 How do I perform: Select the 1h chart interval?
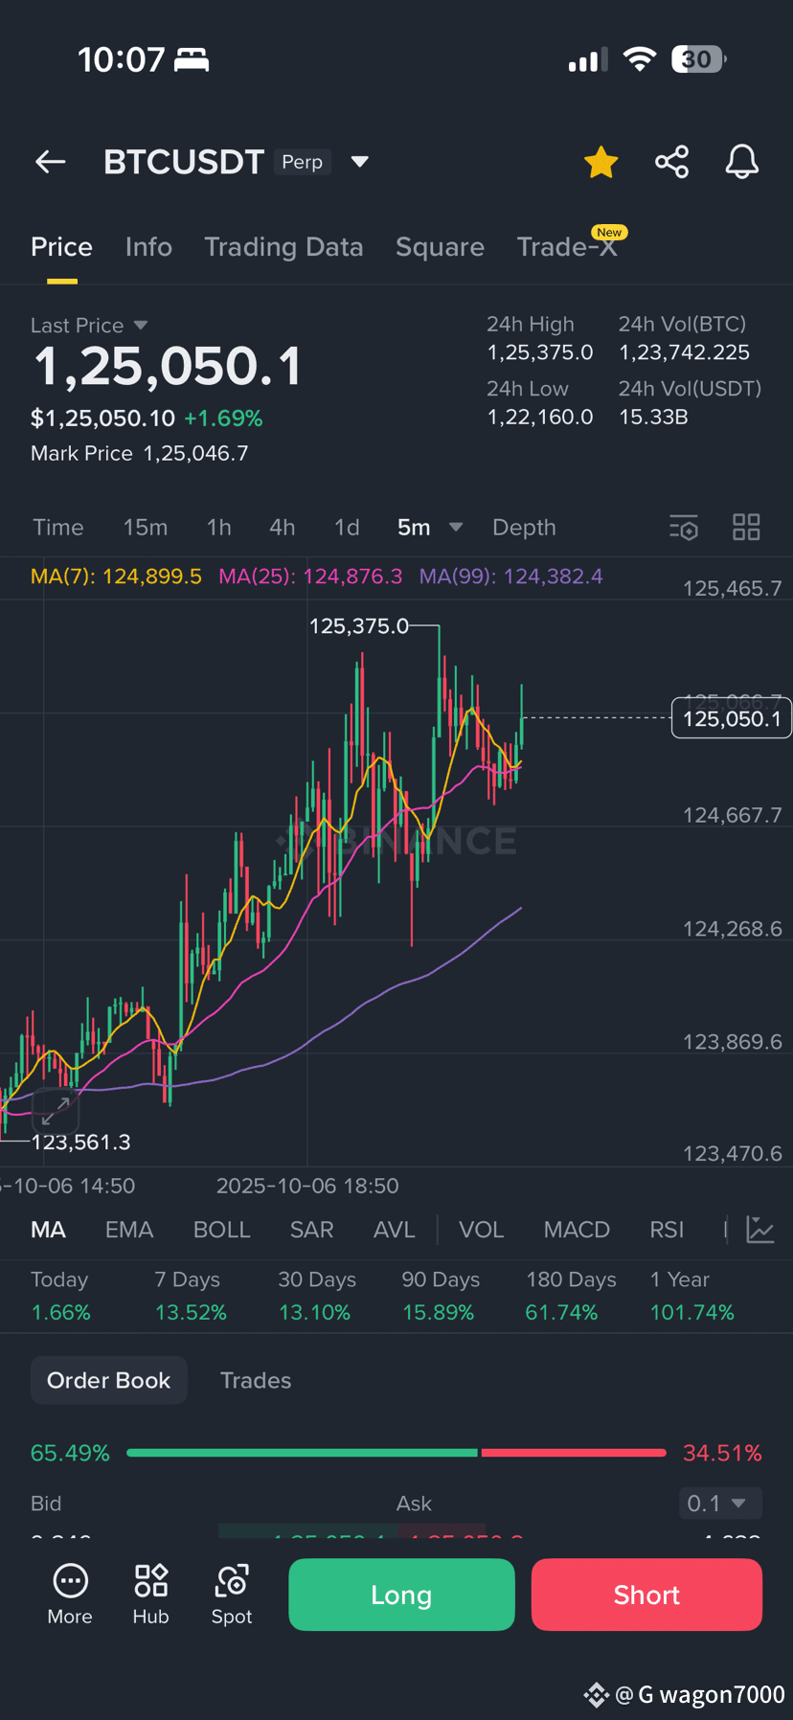219,528
